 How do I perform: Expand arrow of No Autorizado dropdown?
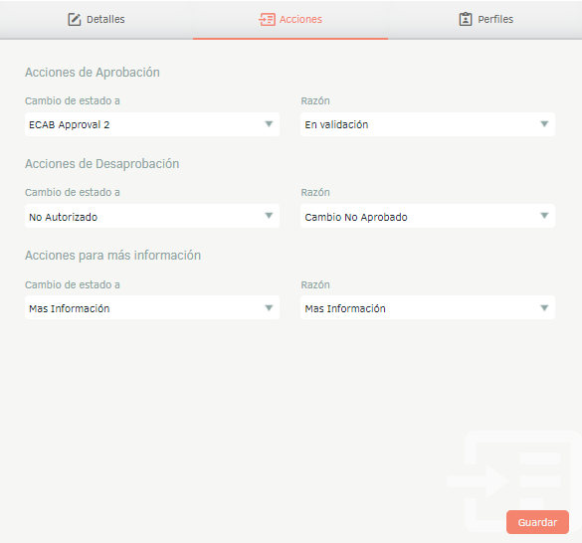click(x=269, y=216)
